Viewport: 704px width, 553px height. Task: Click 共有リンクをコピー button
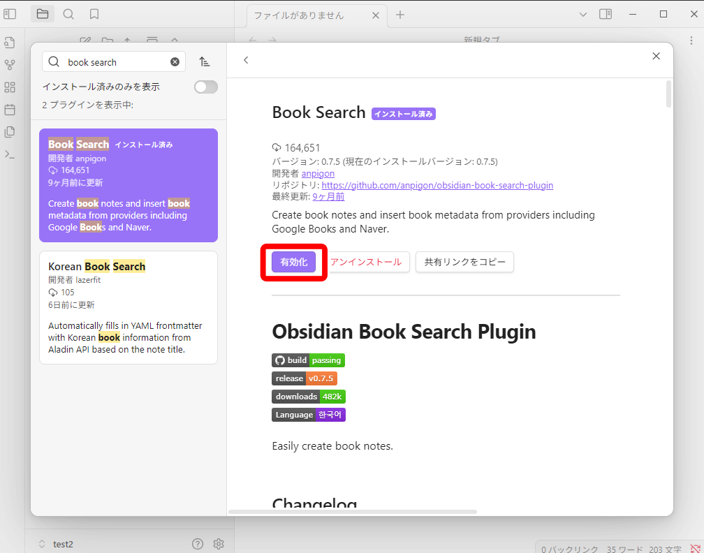click(x=464, y=262)
